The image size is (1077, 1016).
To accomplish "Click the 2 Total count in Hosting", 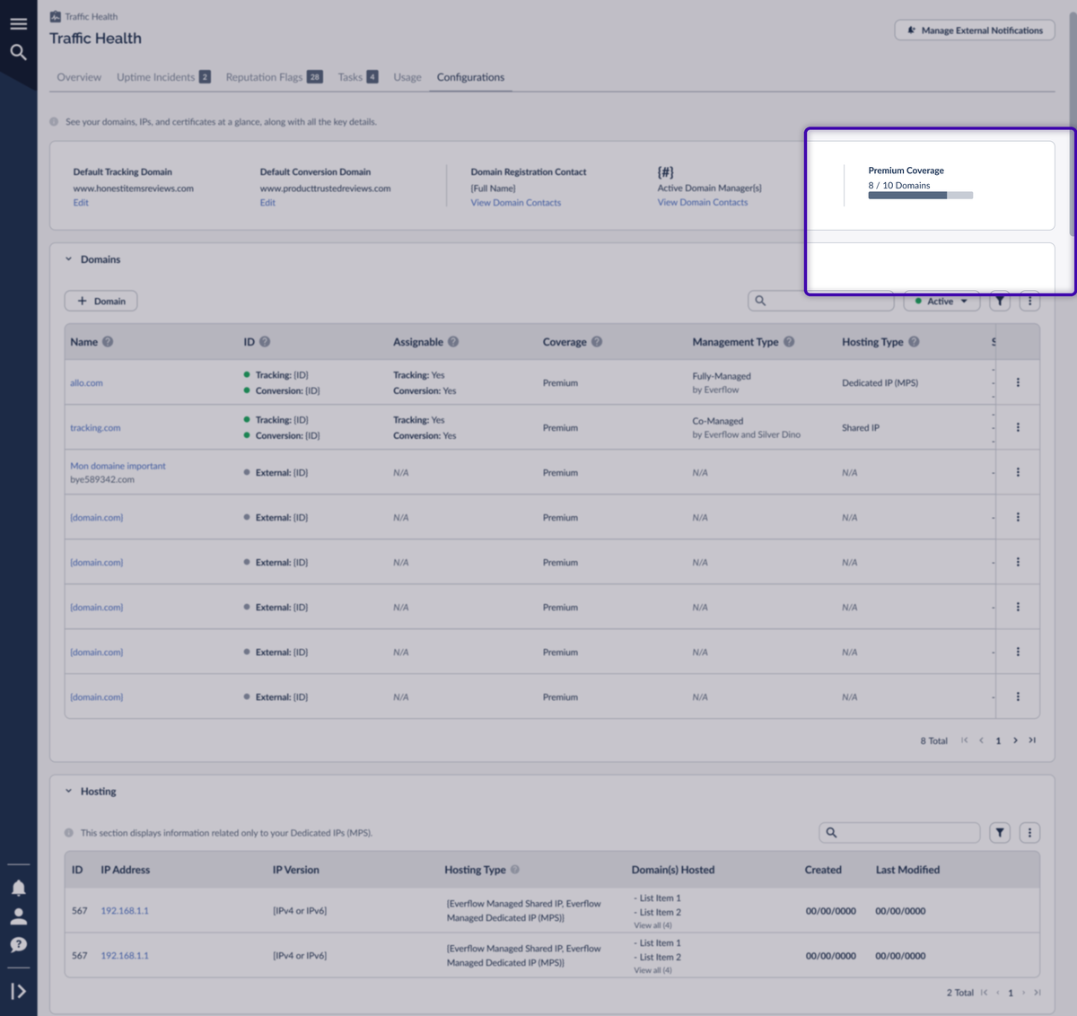I will click(x=959, y=993).
